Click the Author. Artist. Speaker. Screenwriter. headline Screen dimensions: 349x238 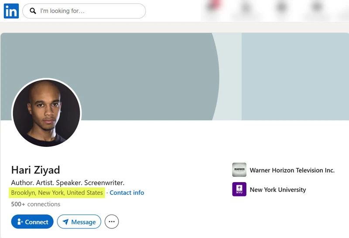pos(68,183)
